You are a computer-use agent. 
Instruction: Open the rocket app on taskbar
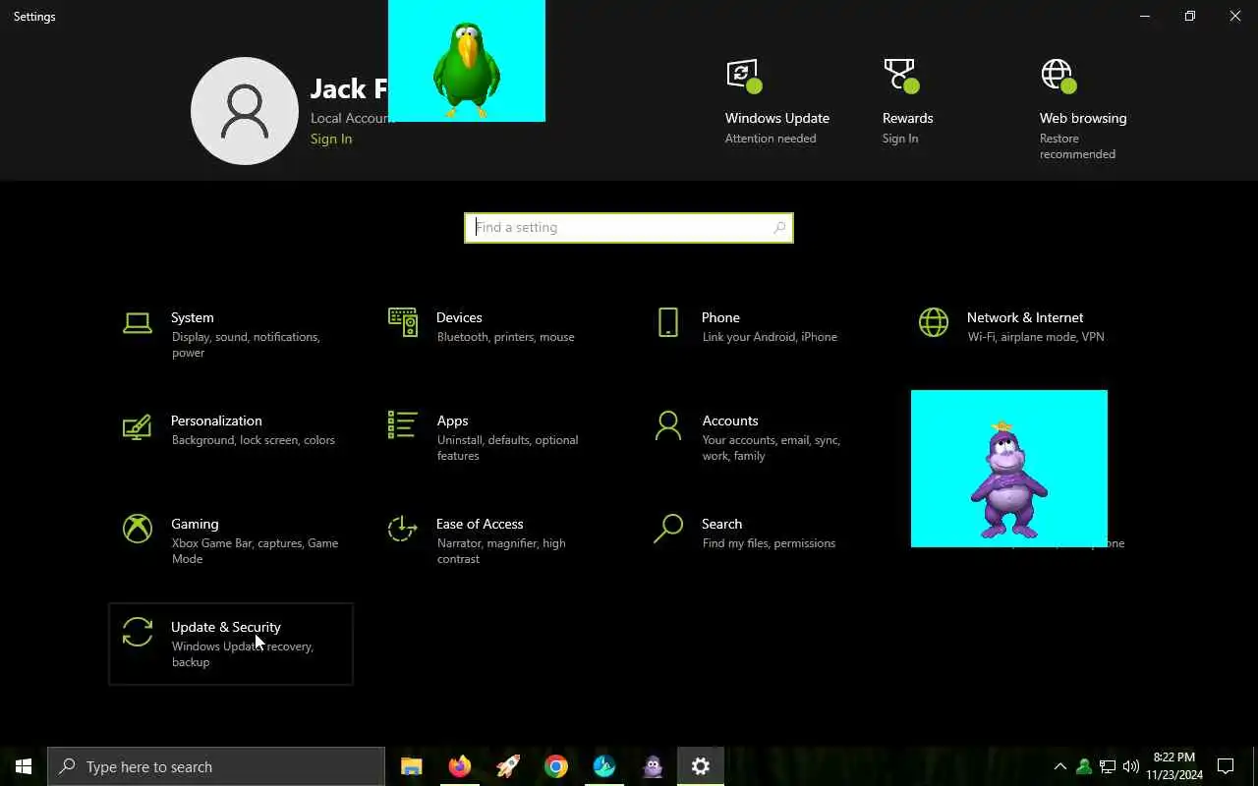pos(508,766)
